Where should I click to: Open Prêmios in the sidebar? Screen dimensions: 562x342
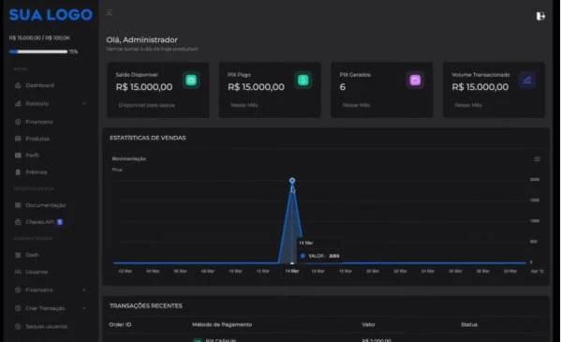(37, 172)
